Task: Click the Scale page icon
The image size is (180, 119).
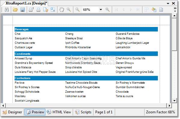Action: [53, 10]
